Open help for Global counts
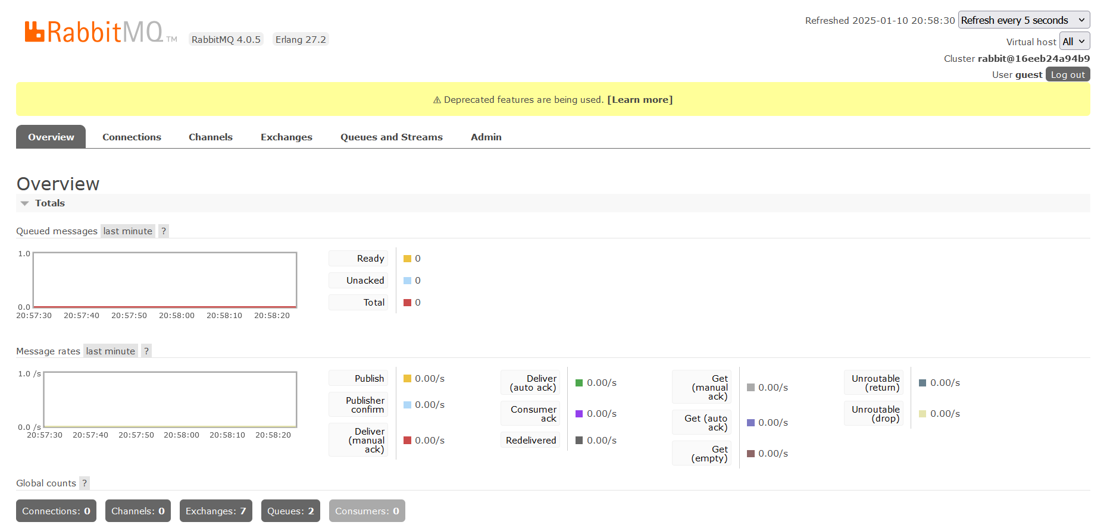 [85, 483]
